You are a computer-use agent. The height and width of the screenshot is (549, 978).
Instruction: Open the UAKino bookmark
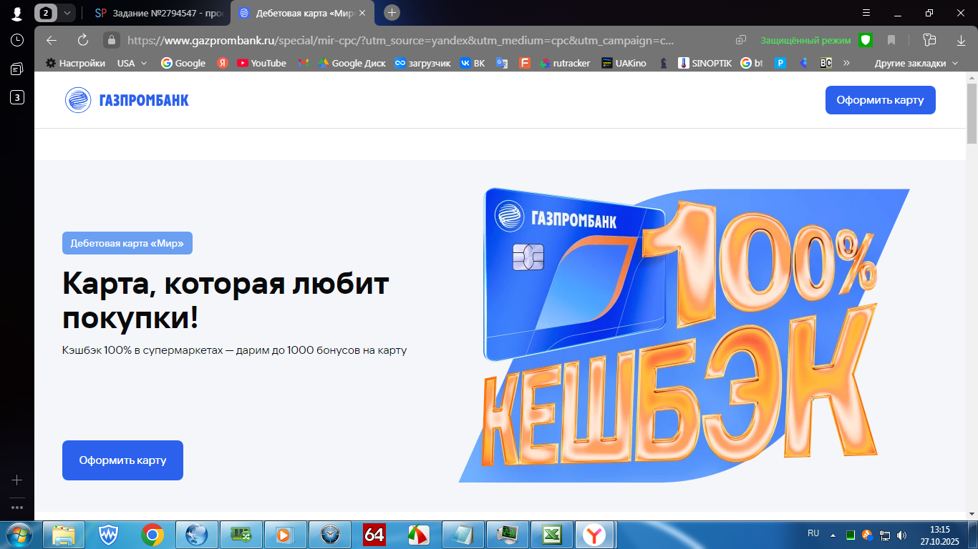point(624,63)
